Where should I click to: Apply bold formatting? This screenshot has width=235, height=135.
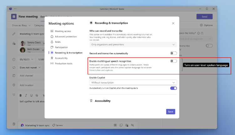click(x=21, y=95)
